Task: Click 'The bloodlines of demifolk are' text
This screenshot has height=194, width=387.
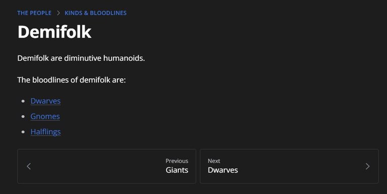Action: point(72,80)
